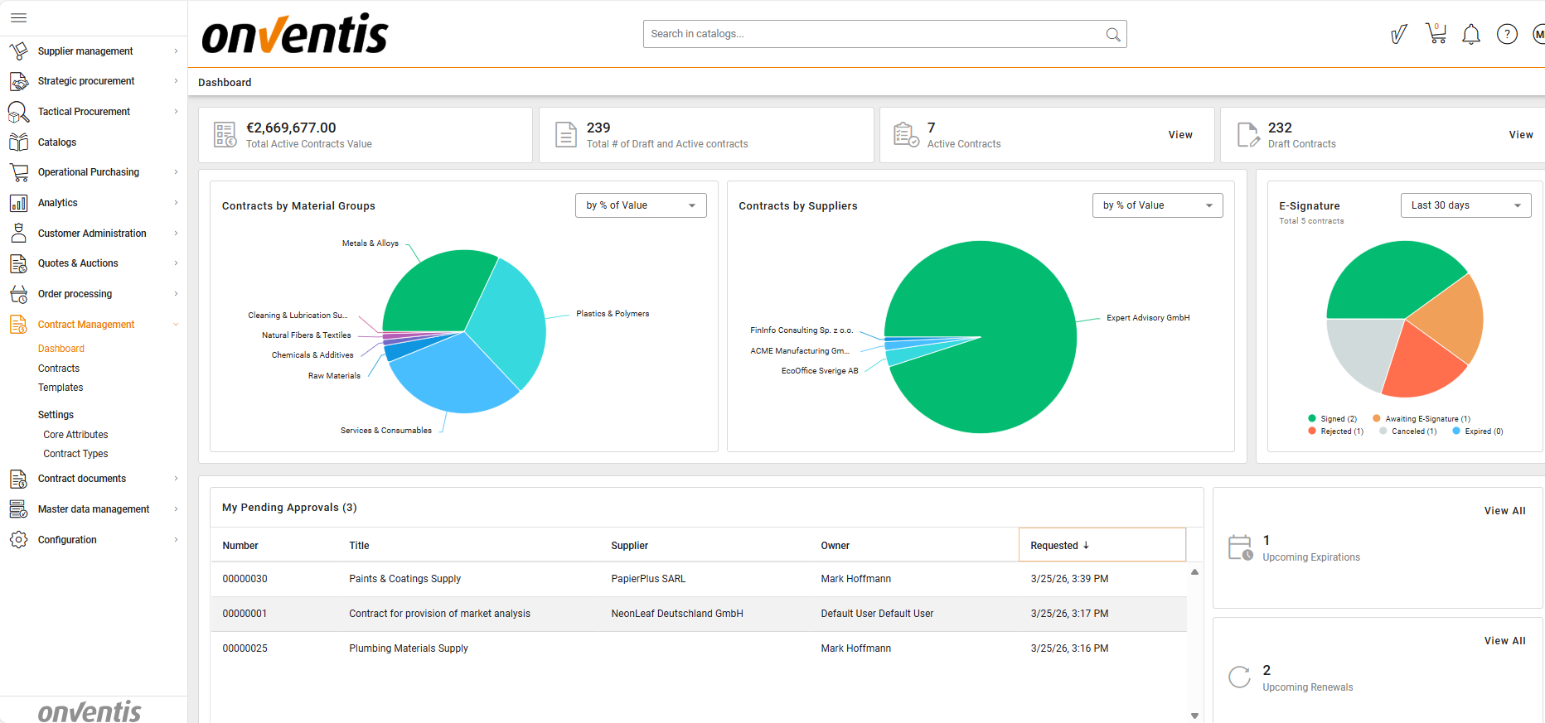This screenshot has width=1545, height=723.
Task: Open the Material Groups 'by % of Value' dropdown
Action: tap(641, 205)
